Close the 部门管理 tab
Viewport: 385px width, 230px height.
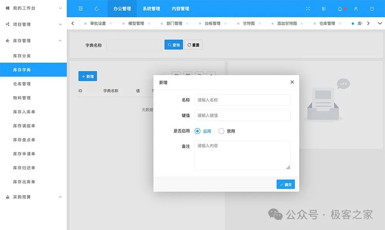(187, 23)
